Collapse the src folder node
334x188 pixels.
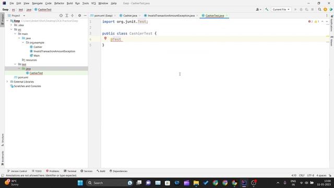coord(11,29)
